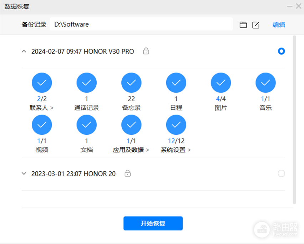Image resolution: width=304 pixels, height=244 pixels.
Task: Close the 数据恢复 window
Action: (x=299, y=6)
